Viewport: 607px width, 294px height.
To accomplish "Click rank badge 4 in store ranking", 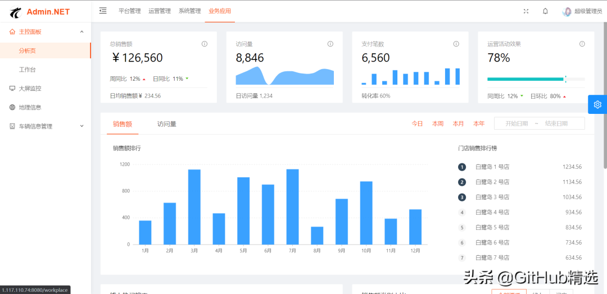I will (461, 212).
